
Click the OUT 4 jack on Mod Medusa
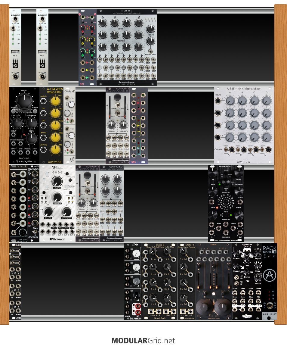pos(72,231)
